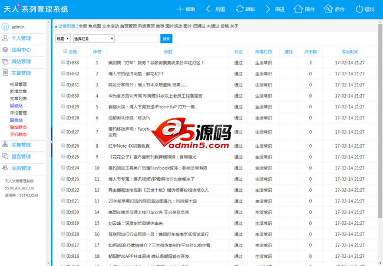Click the application center stack icon

pos(5,50)
